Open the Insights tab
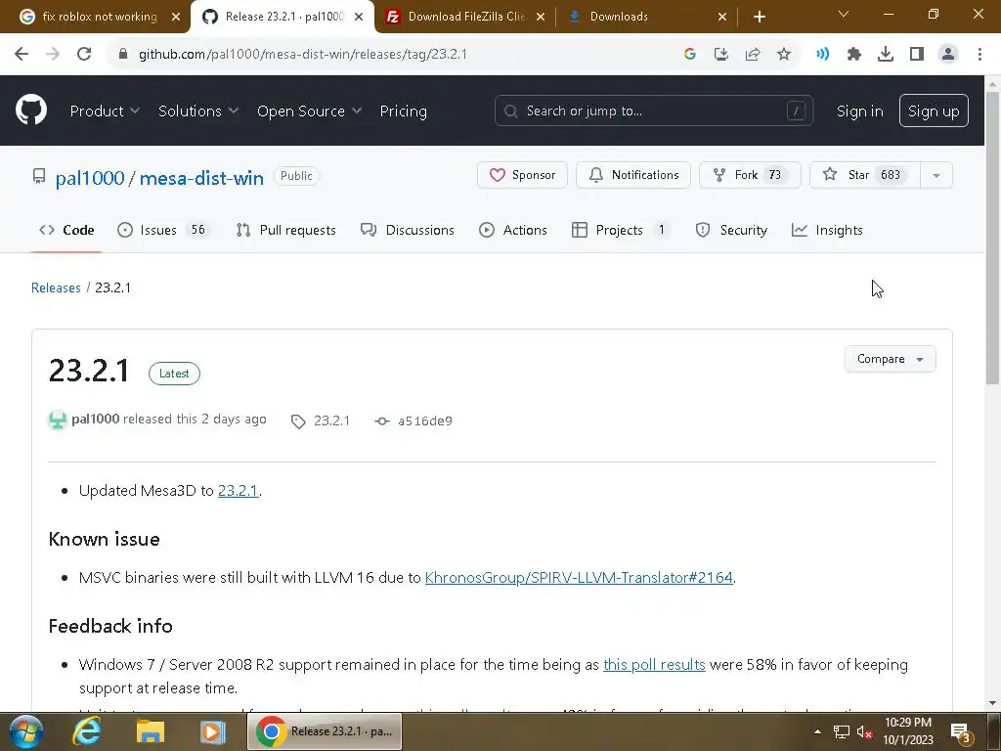Viewport: 1001px width, 751px height. (827, 230)
